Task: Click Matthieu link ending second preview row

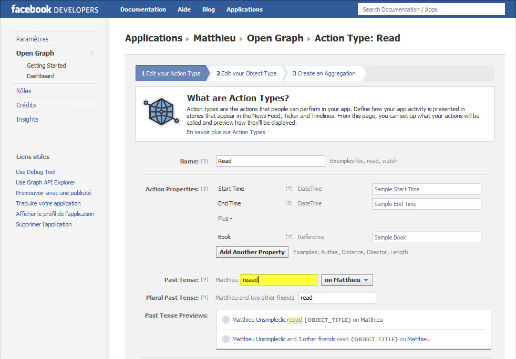Action: (418, 339)
